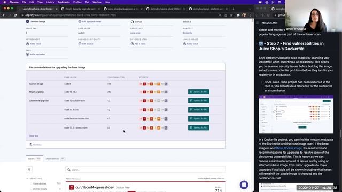Click the Dockerfile manifest value
The height and width of the screenshot is (192, 342).
[188, 33]
